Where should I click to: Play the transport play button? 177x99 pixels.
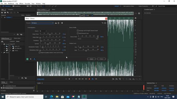(69, 79)
